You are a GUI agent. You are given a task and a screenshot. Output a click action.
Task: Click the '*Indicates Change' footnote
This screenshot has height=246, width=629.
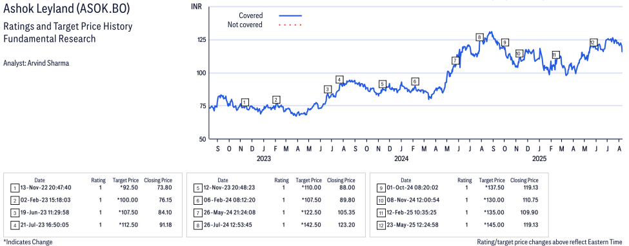[28, 242]
